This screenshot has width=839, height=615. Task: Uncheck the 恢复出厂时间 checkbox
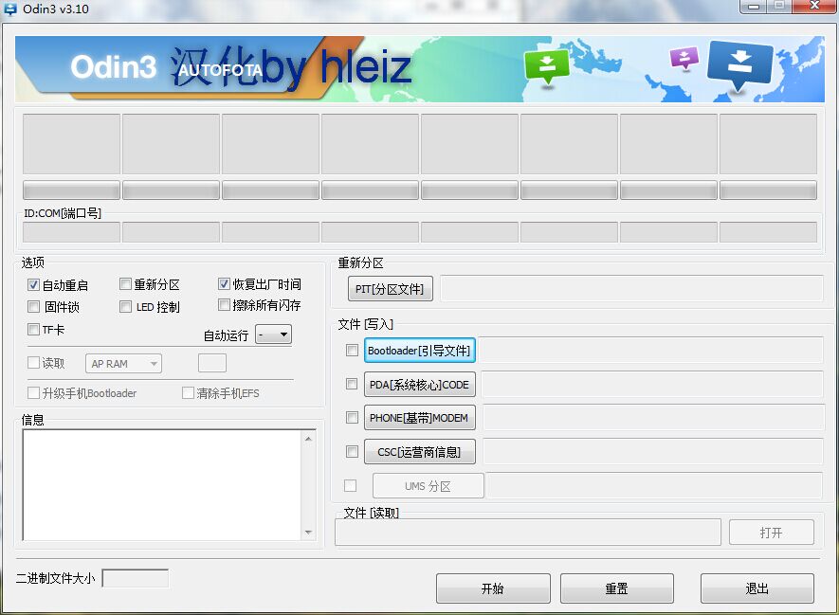point(224,284)
